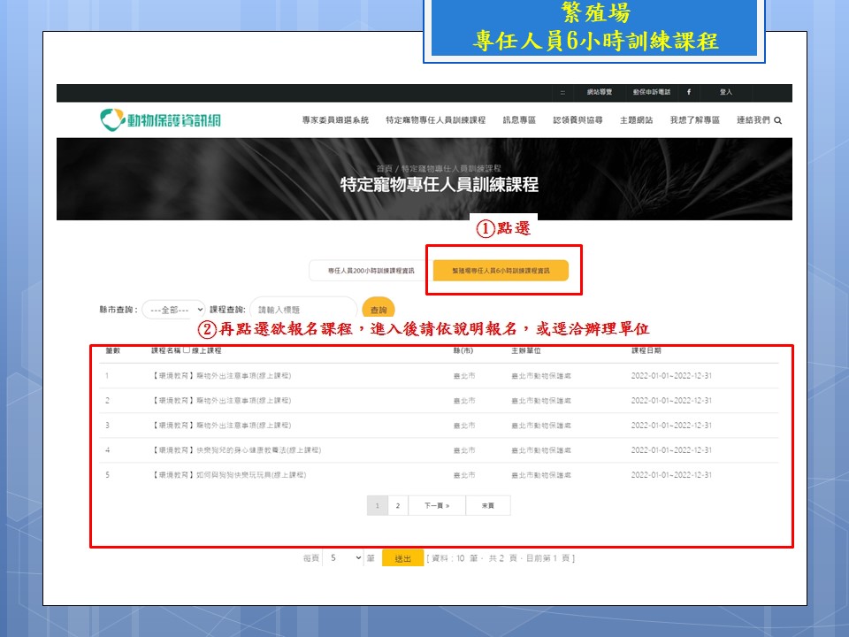Click 臺北市動物保護處 in row 2
Viewport: 849px width, 637px height.
tap(541, 400)
